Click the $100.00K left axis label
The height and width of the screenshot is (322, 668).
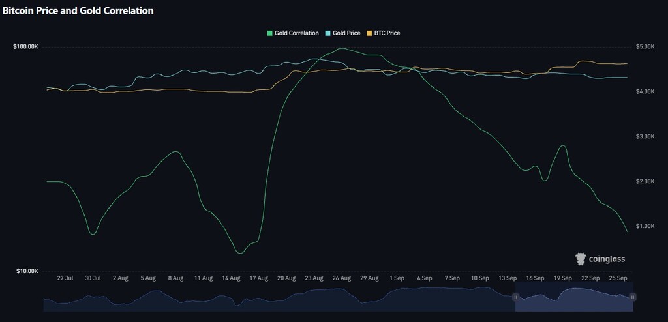click(x=26, y=46)
